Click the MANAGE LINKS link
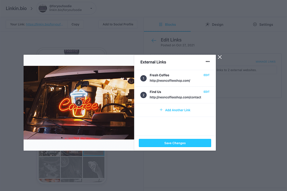Viewport: 287px width, 191px height. (x=265, y=61)
